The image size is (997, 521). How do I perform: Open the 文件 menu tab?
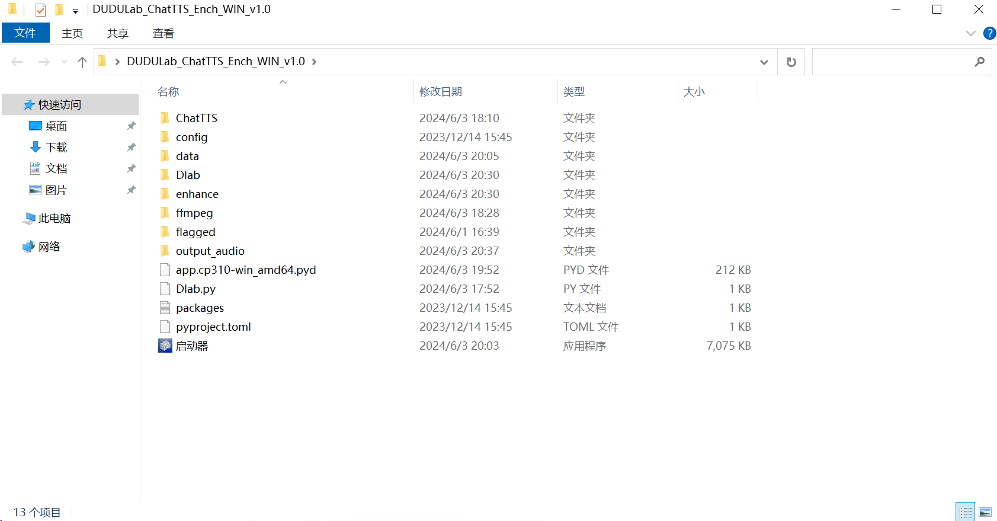click(25, 33)
